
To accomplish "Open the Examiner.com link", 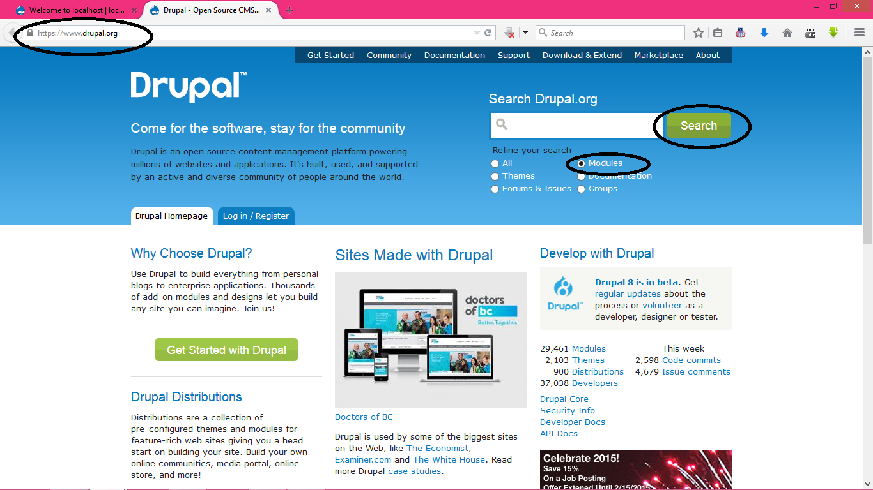I will [x=363, y=459].
